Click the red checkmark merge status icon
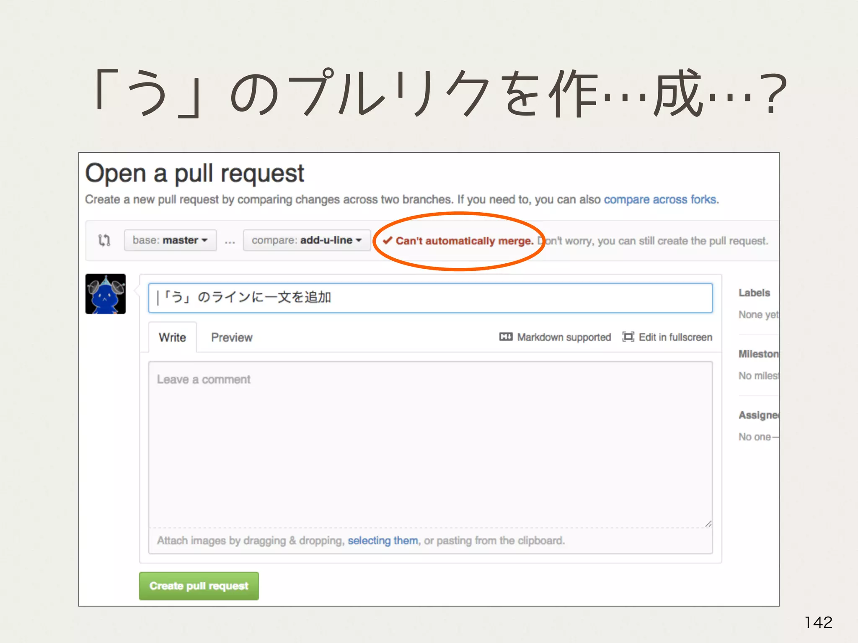 coord(388,240)
